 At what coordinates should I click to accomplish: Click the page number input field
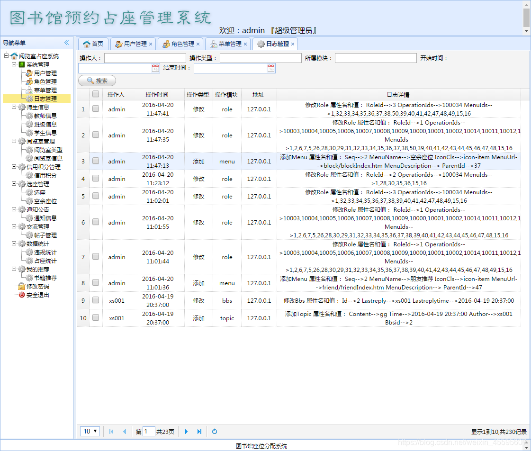[149, 432]
